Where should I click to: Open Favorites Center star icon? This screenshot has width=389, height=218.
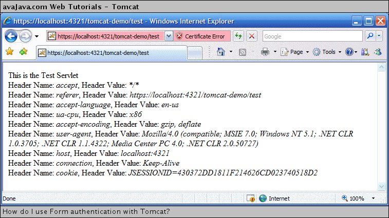pos(9,51)
